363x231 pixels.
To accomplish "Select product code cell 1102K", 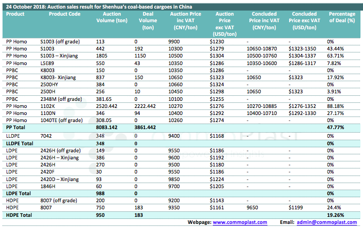I will coord(49,106).
